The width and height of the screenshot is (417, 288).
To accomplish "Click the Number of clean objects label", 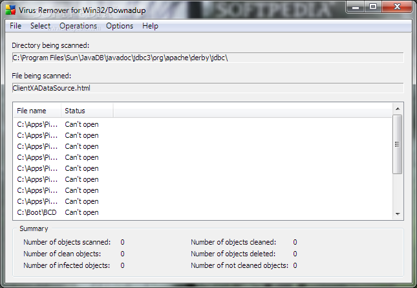I will (62, 254).
